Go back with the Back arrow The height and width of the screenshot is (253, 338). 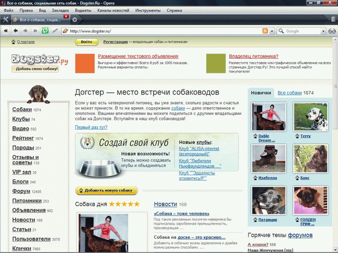coord(15,31)
